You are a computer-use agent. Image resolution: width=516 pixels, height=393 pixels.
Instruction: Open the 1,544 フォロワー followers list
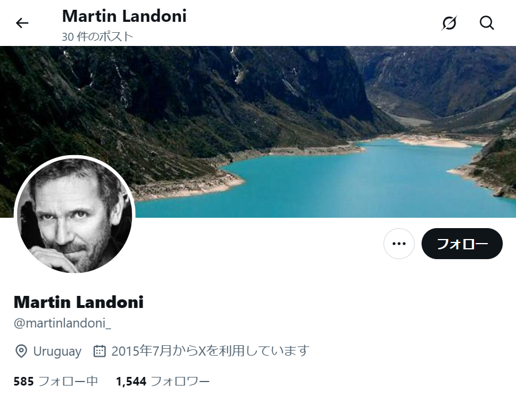(x=163, y=381)
